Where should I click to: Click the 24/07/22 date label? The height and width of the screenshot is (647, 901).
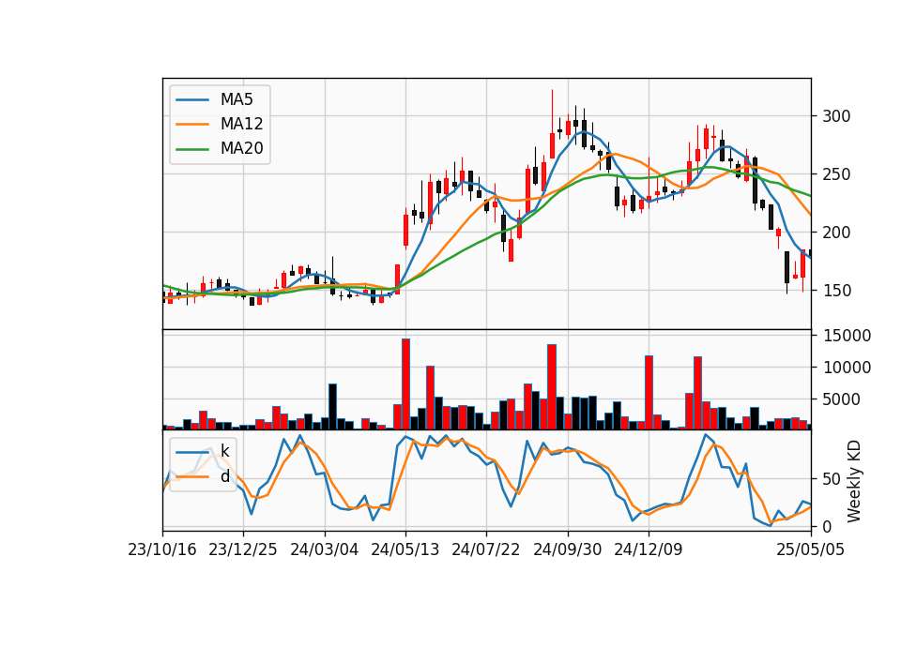pos(486,550)
